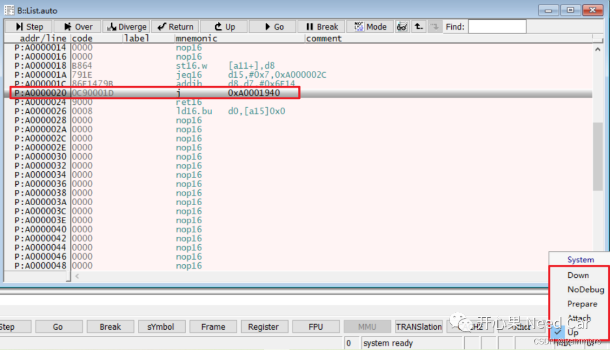The height and width of the screenshot is (350, 610).
Task: Click status bar field showing 0
Action: (351, 343)
